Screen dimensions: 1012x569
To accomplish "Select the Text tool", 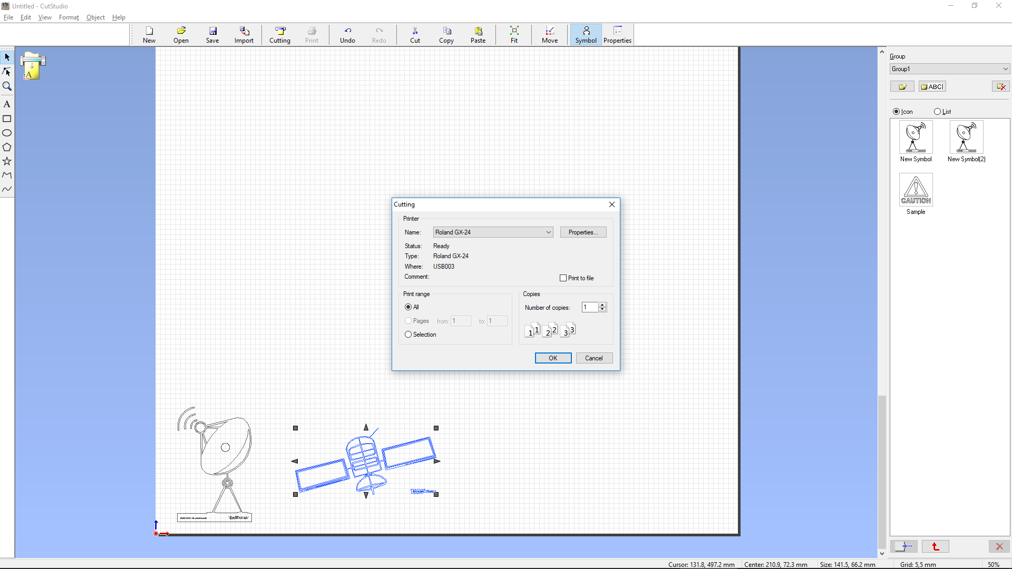I will [x=7, y=104].
